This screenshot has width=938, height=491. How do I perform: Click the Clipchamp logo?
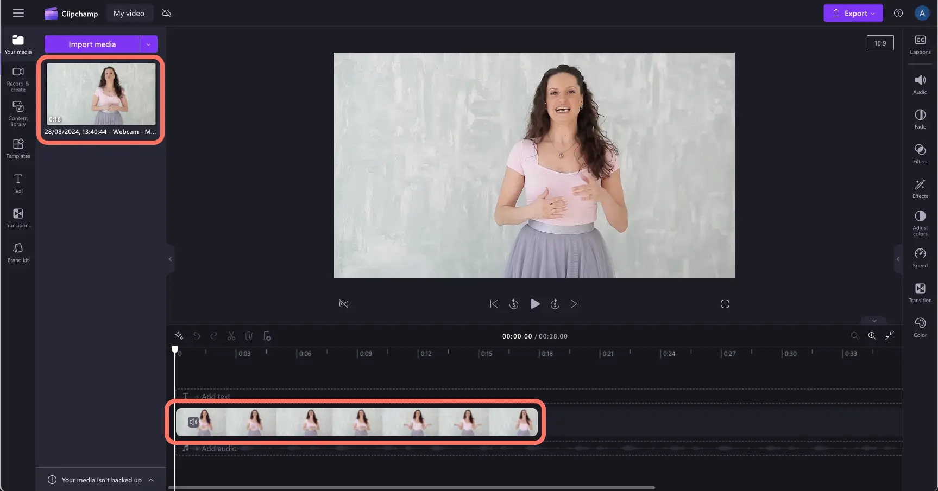point(71,13)
